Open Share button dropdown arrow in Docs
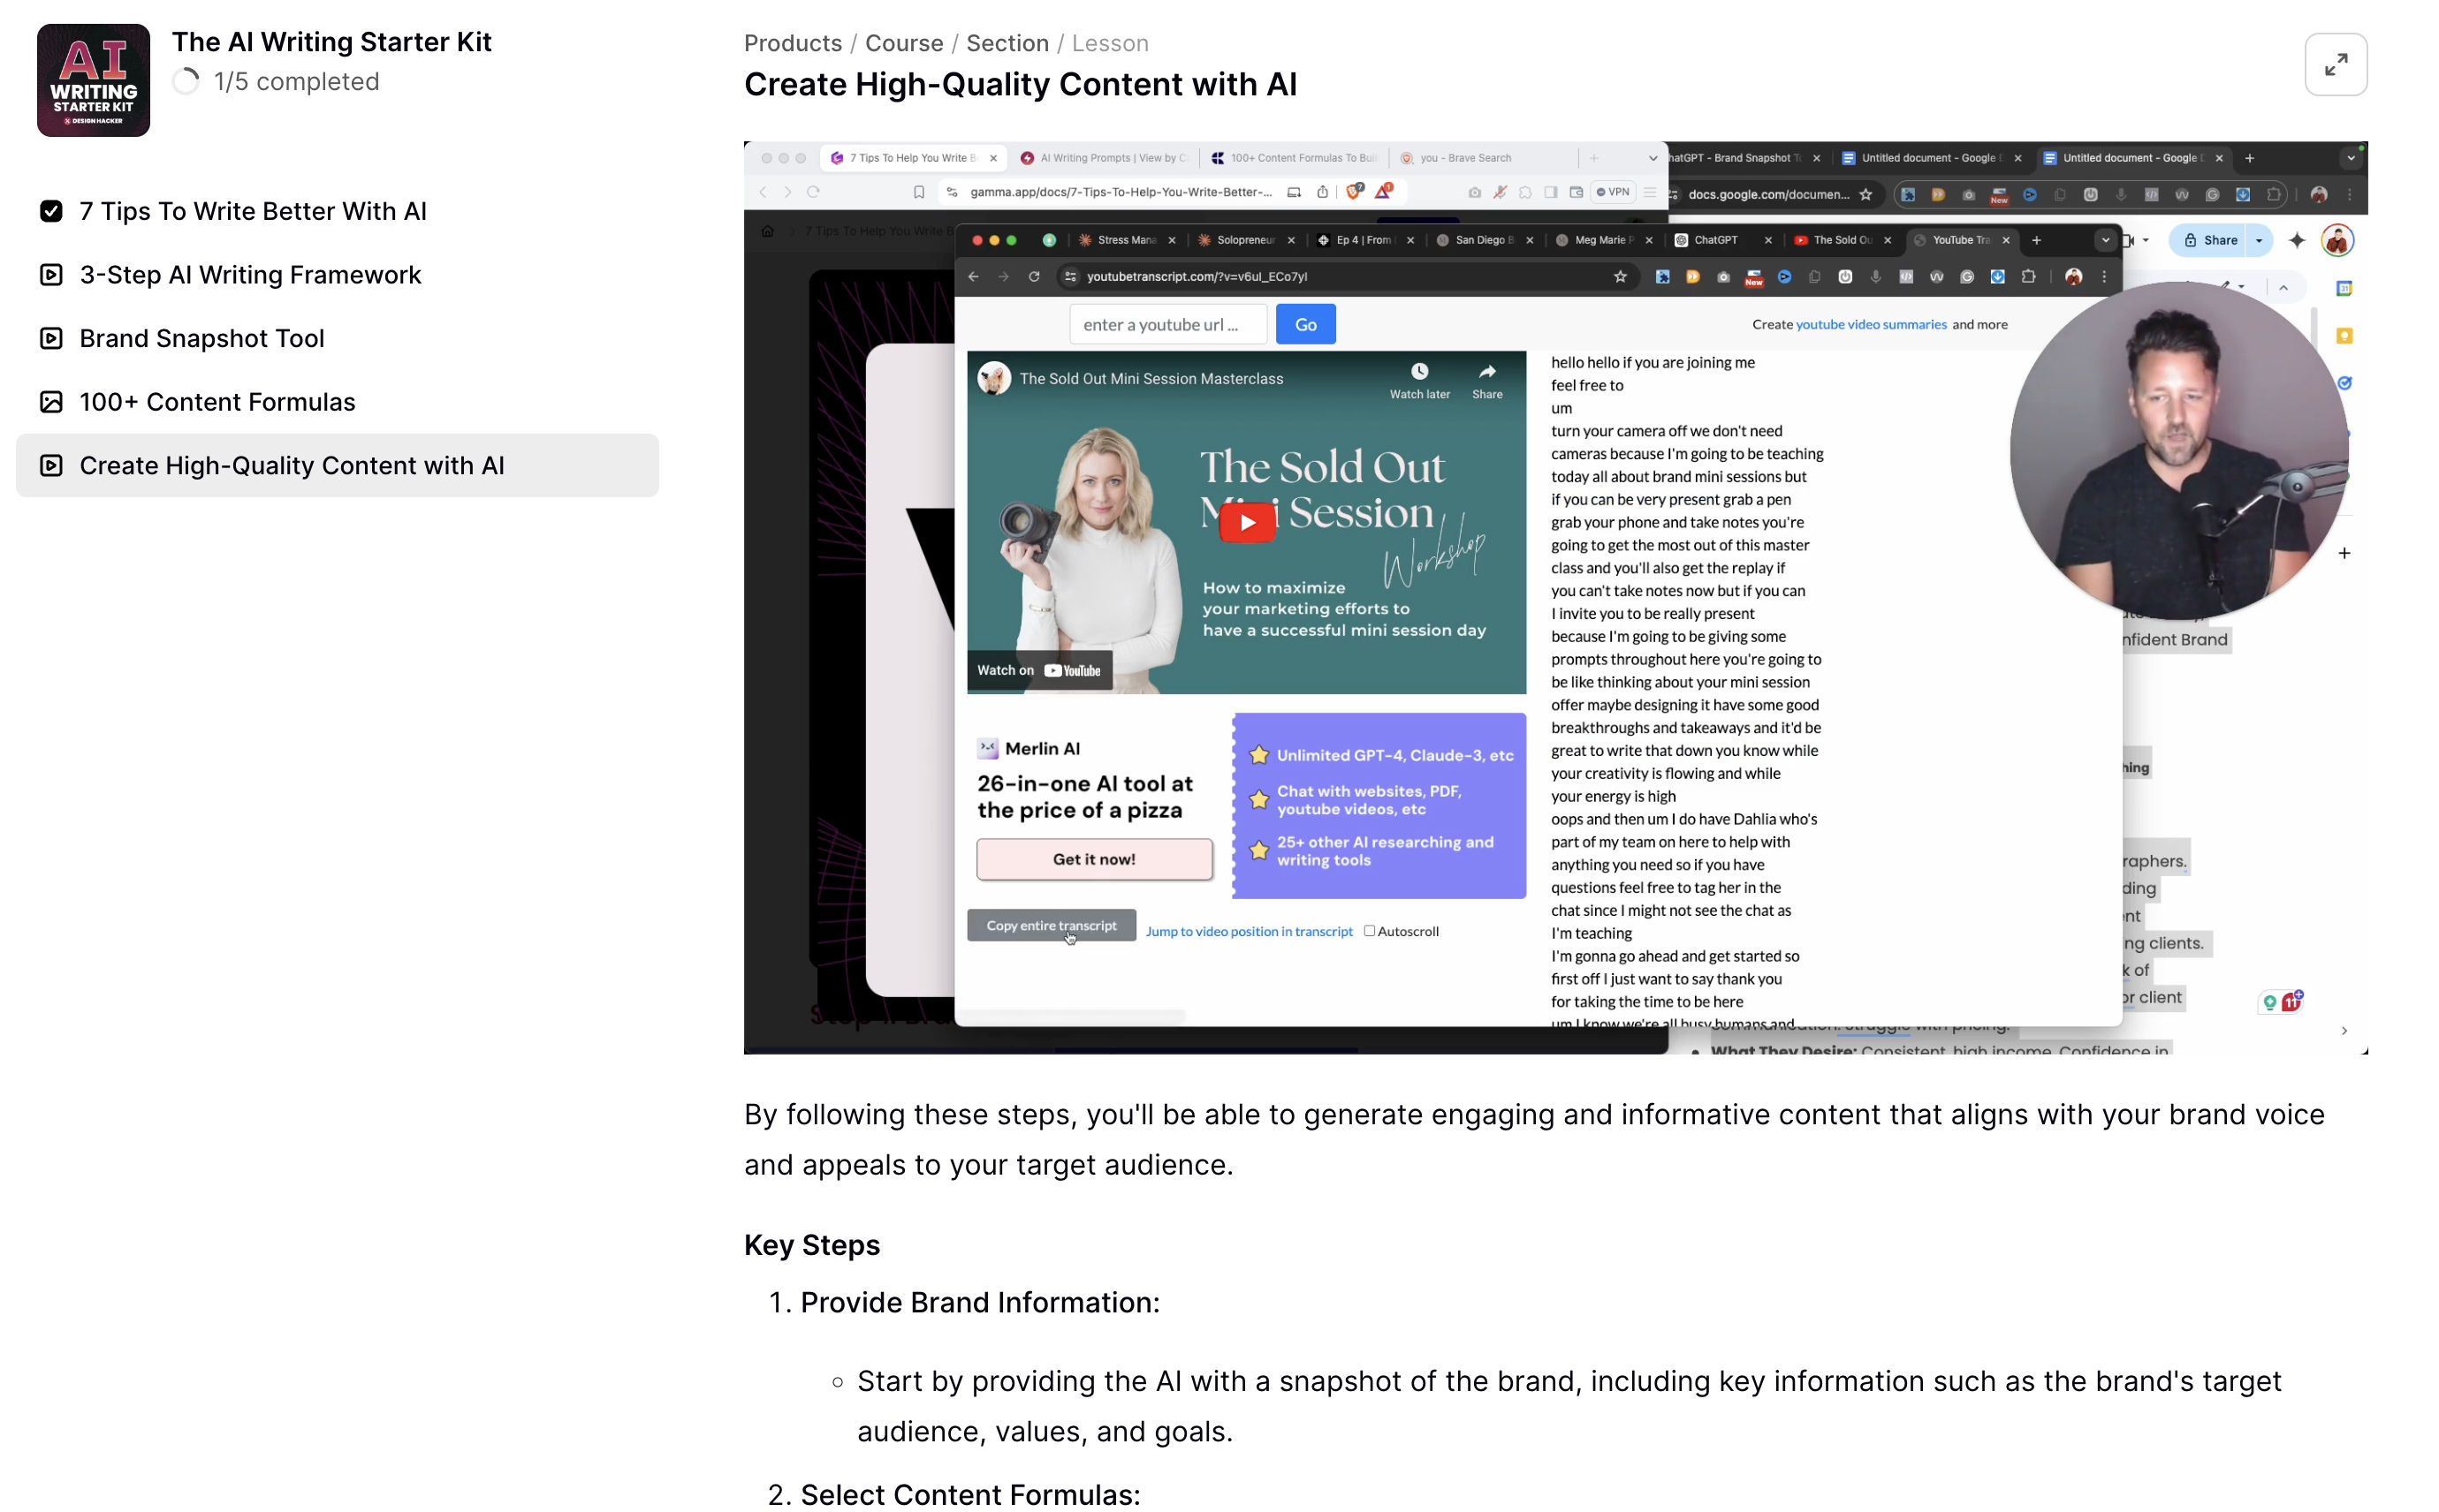Screen dimensions: 2439x1512 (2258, 240)
